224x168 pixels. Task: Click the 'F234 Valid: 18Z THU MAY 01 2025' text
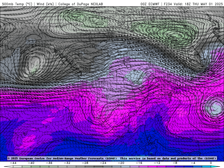pos(193,4)
